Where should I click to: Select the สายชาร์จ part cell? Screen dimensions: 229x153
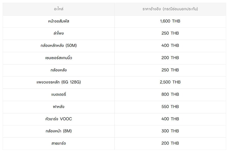pos(59,143)
